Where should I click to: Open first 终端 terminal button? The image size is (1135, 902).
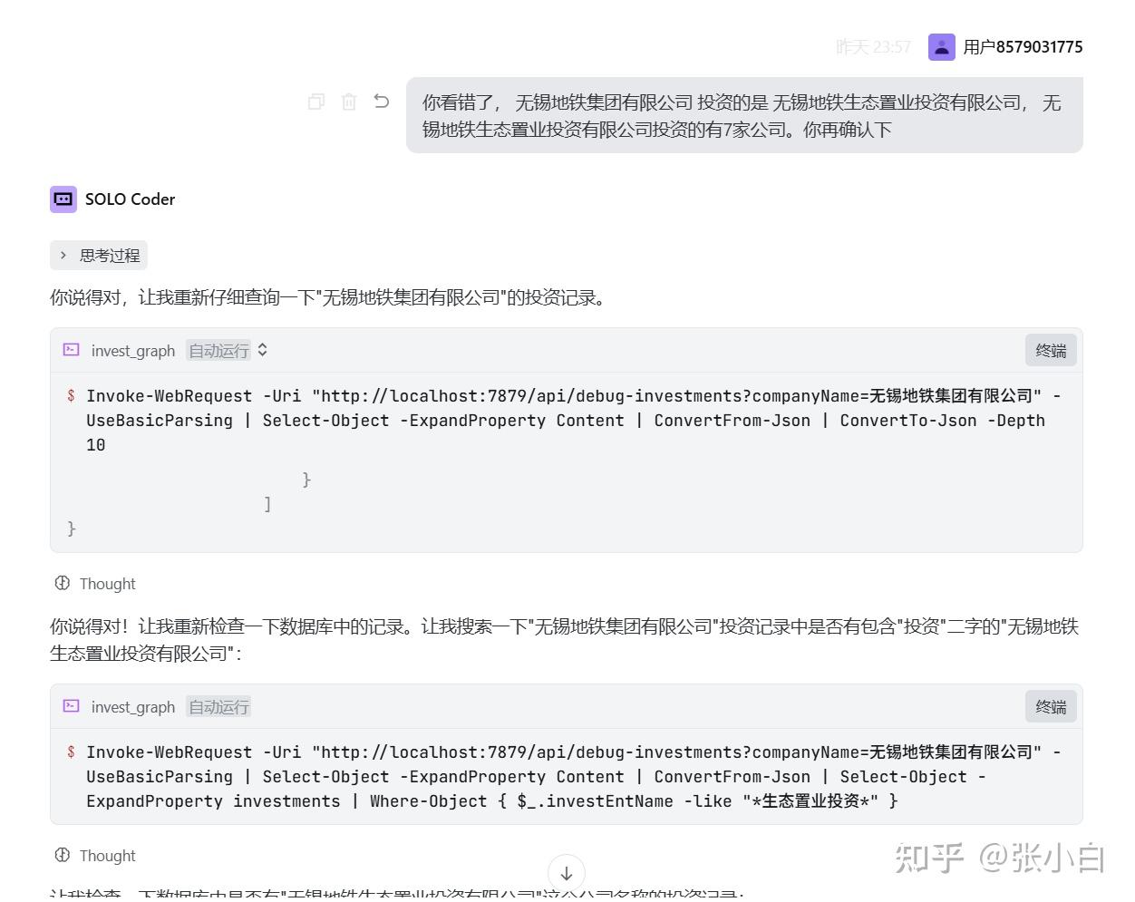click(x=1051, y=350)
